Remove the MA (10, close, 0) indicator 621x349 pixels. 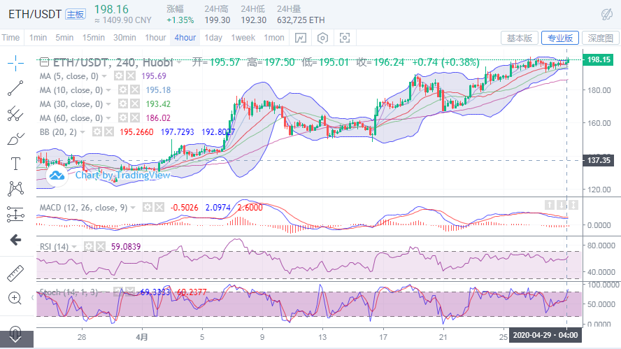click(135, 90)
